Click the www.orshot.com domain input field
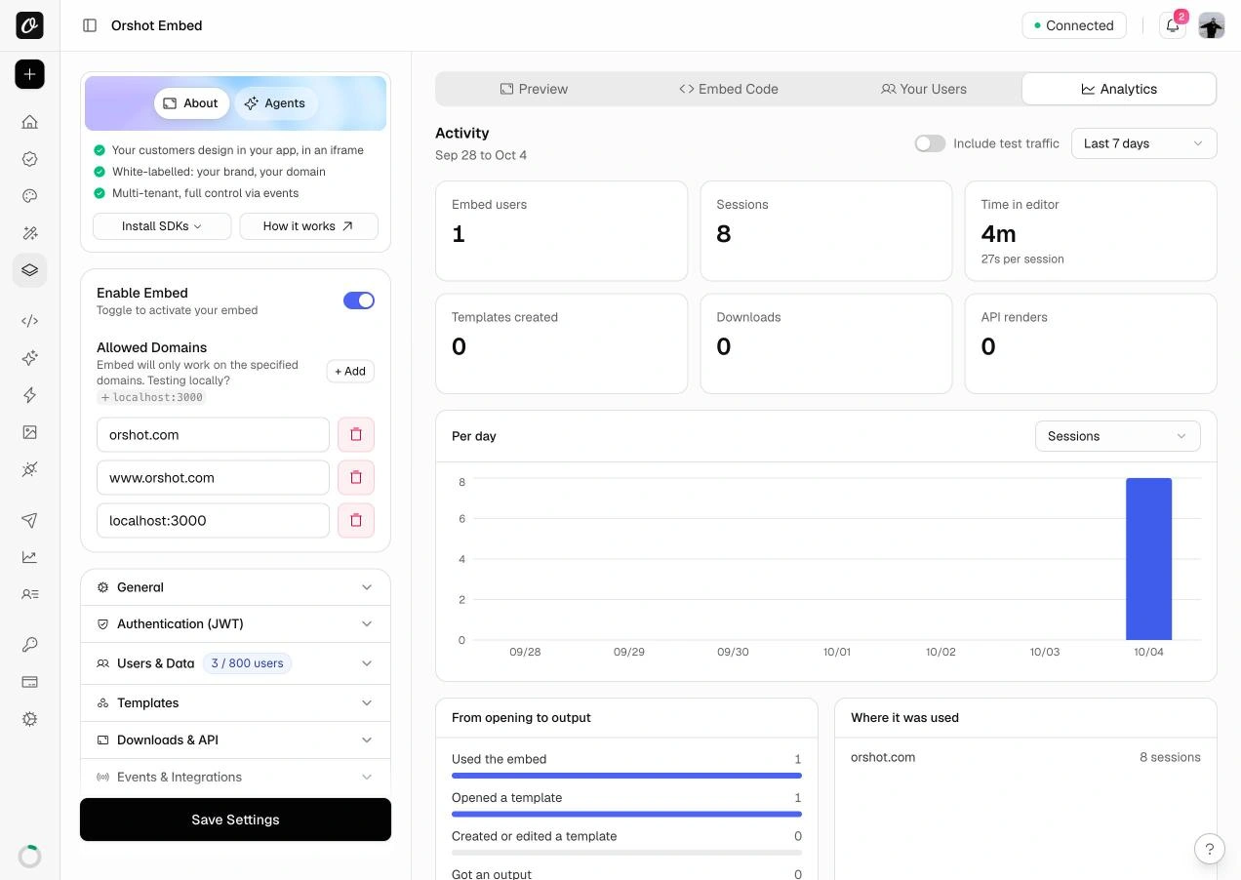The height and width of the screenshot is (880, 1241). click(213, 478)
